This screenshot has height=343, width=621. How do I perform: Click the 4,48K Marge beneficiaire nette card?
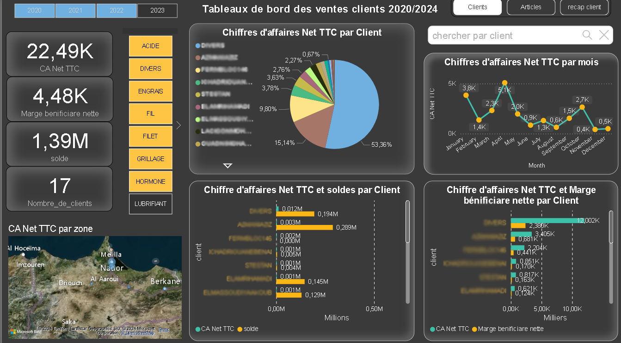[x=59, y=99]
